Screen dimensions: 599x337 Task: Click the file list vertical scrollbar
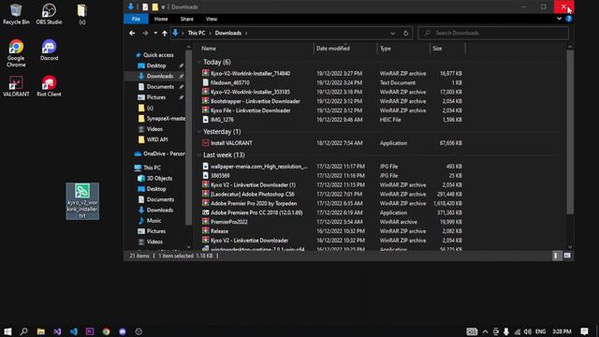point(570,132)
